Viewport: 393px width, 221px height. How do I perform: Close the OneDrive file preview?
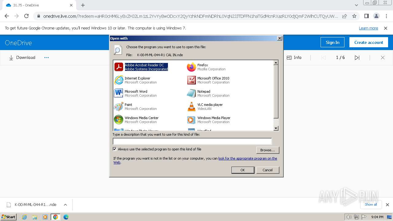click(x=383, y=58)
